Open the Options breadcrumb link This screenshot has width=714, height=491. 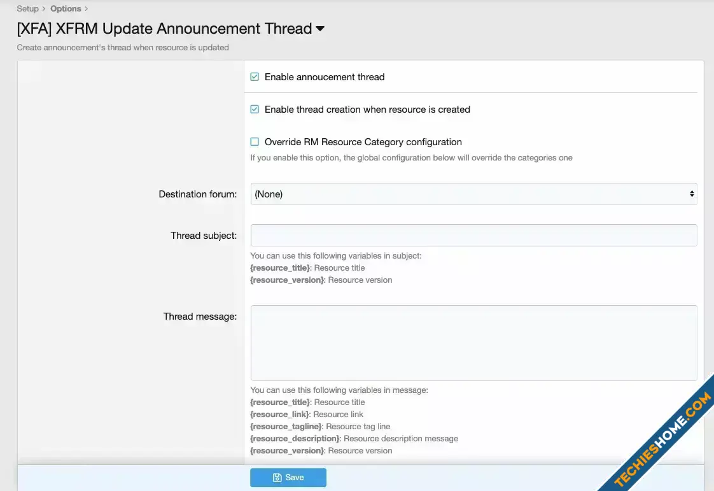click(66, 9)
